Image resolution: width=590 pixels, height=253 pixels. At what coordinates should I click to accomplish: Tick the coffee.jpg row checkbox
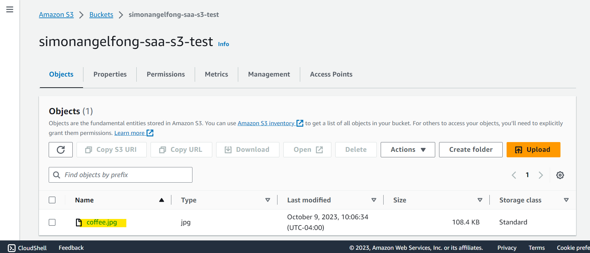point(52,222)
